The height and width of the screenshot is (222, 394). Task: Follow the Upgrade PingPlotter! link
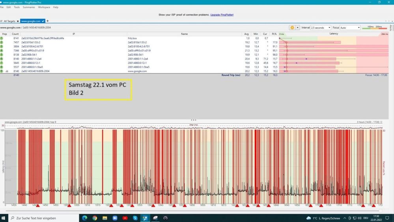click(222, 15)
